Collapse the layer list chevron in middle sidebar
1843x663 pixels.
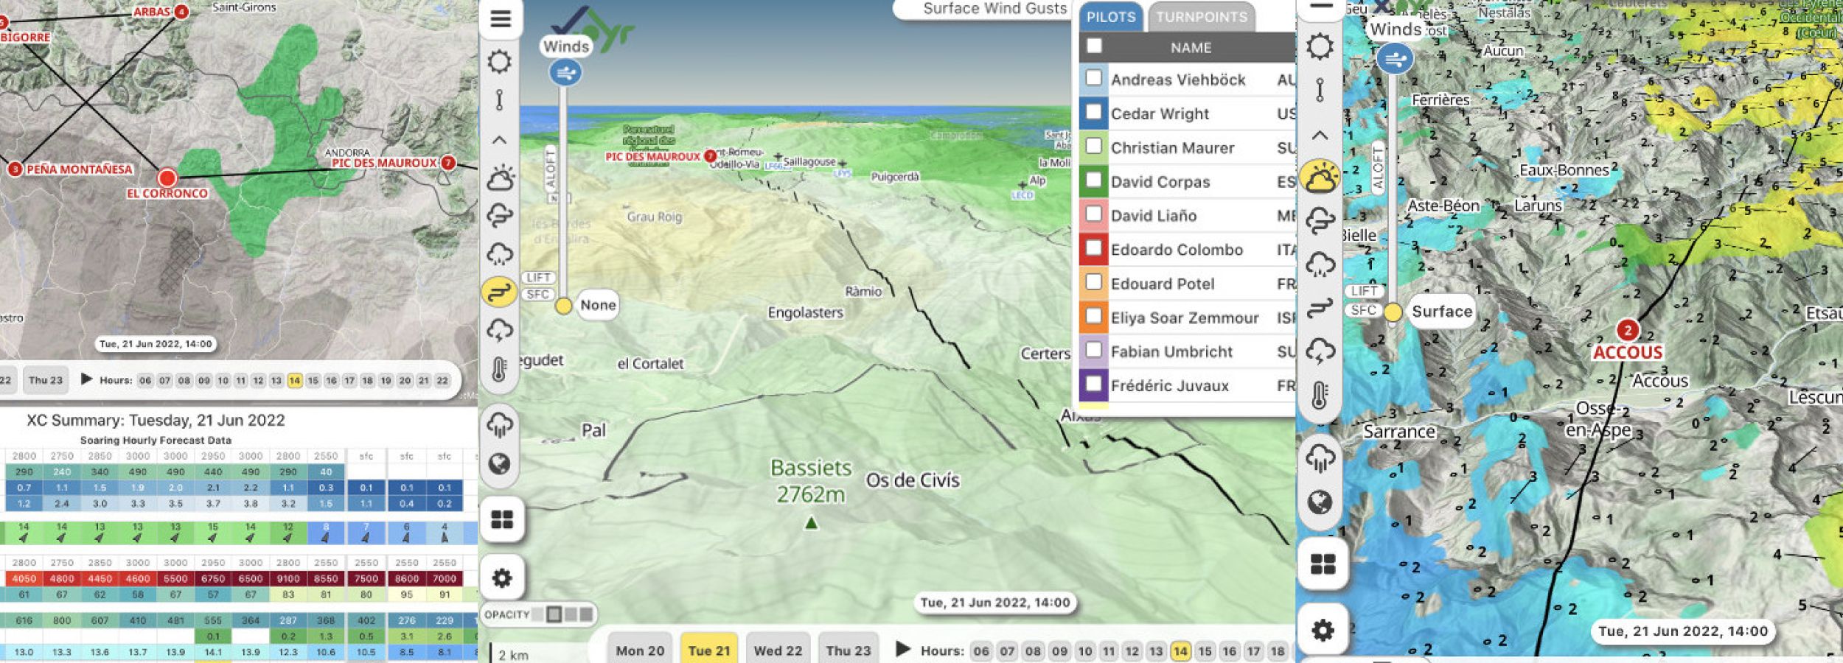tap(499, 140)
